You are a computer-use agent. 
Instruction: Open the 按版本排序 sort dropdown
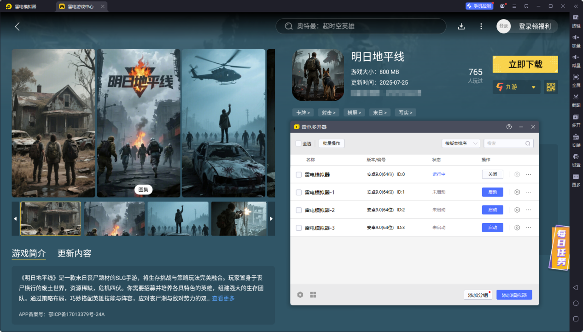[461, 143]
